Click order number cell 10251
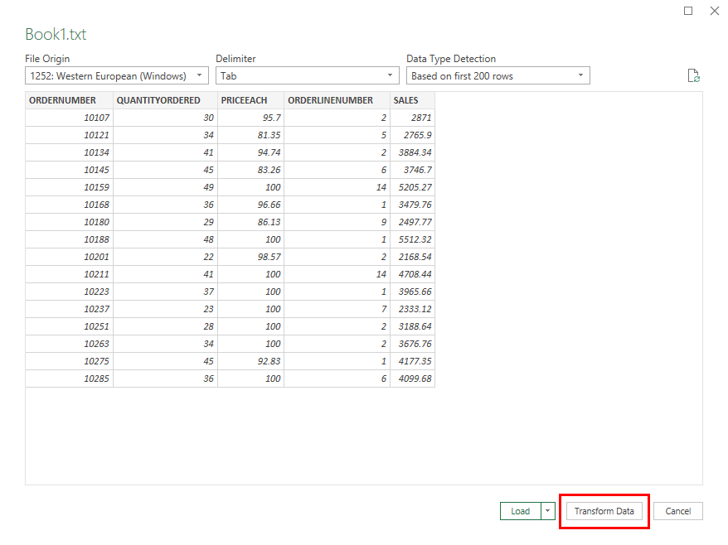 point(69,326)
